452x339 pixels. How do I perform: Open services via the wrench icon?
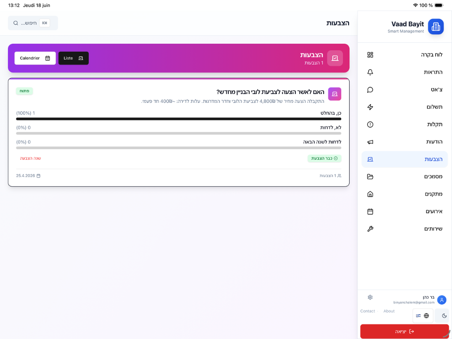(370, 229)
